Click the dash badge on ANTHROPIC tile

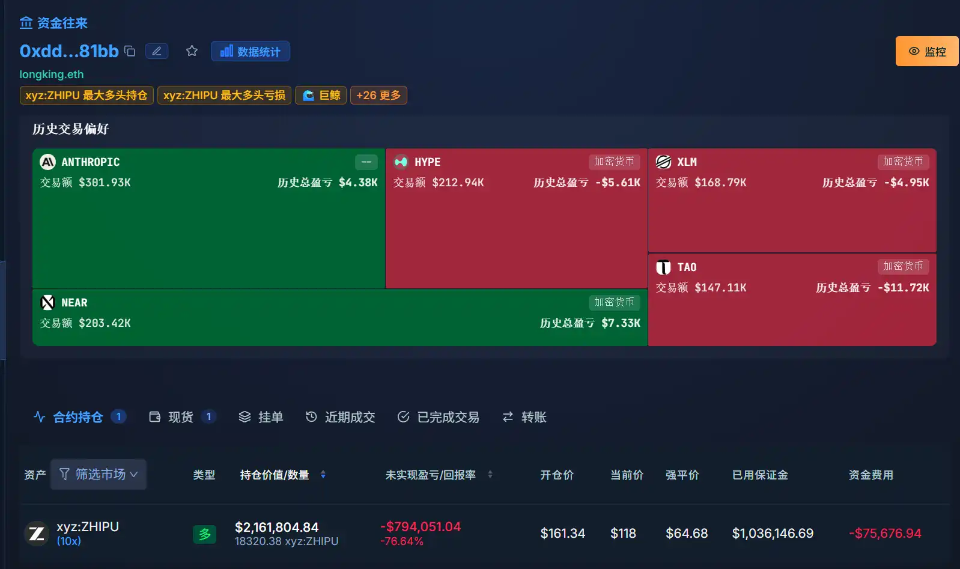coord(366,162)
